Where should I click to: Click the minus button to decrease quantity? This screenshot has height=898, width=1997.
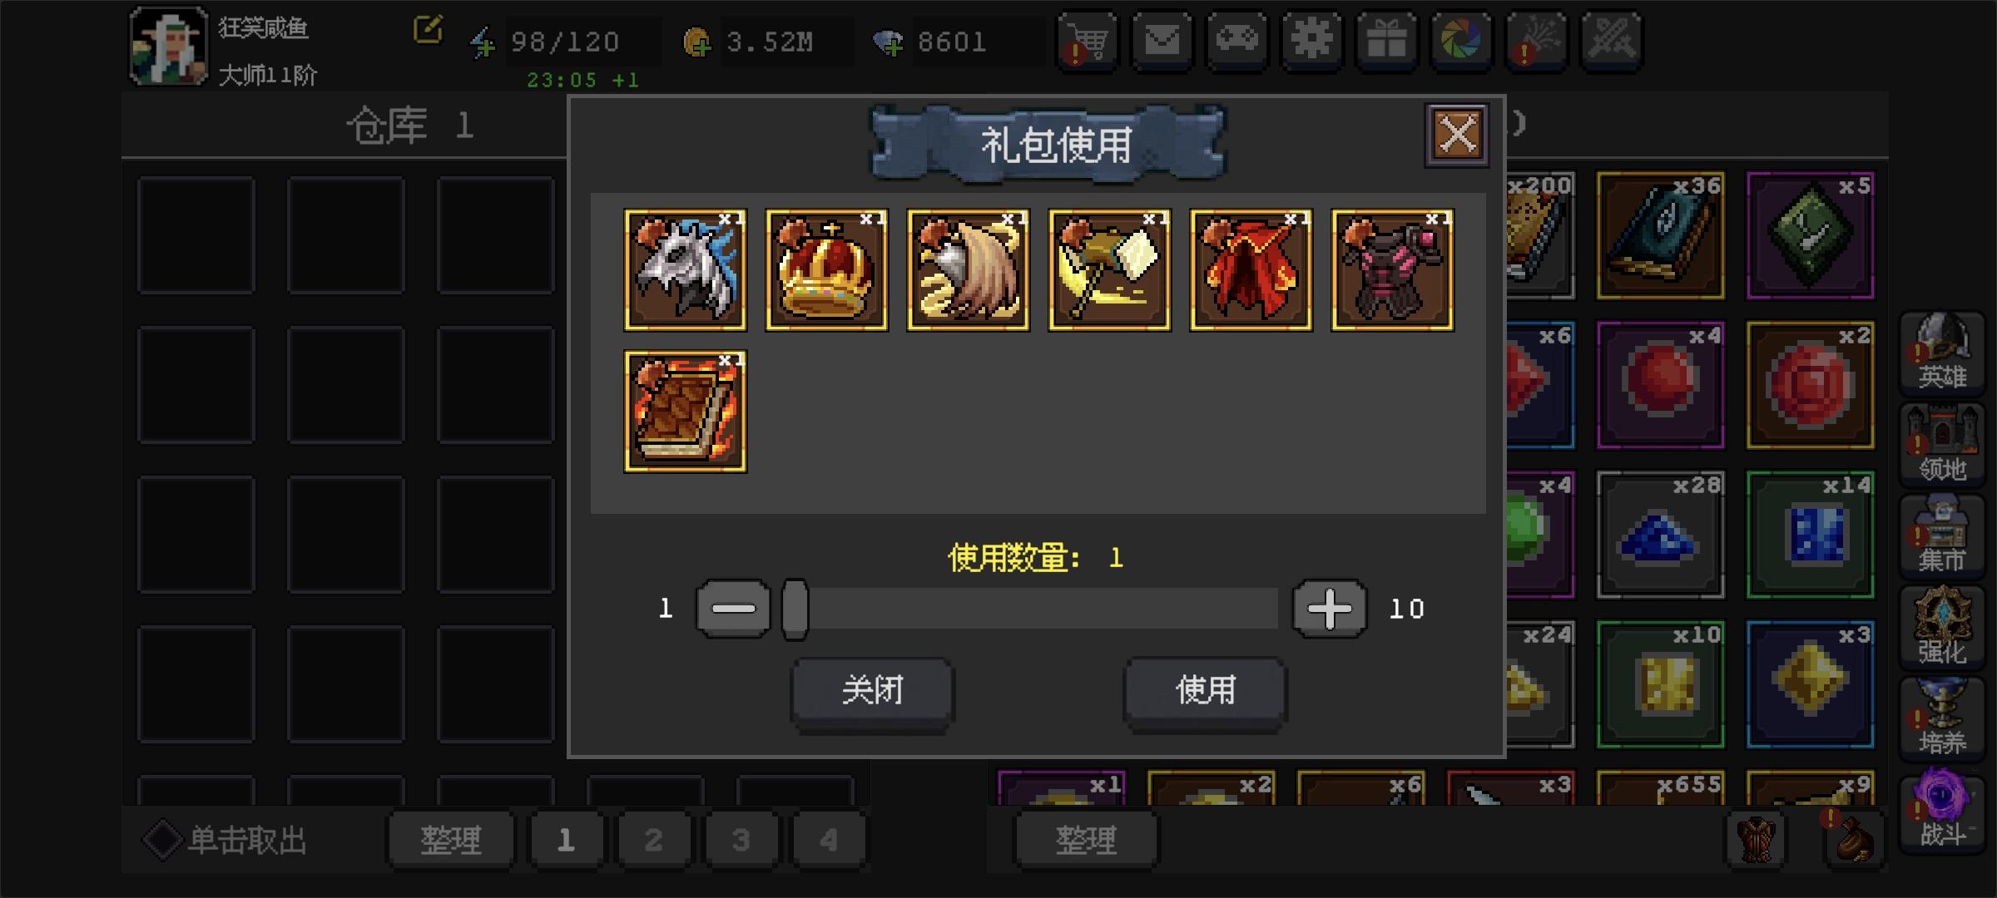[733, 609]
